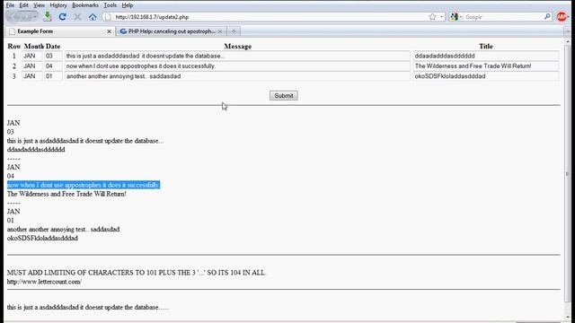Switch to the Example Form tab
575x323 pixels.
60,31
